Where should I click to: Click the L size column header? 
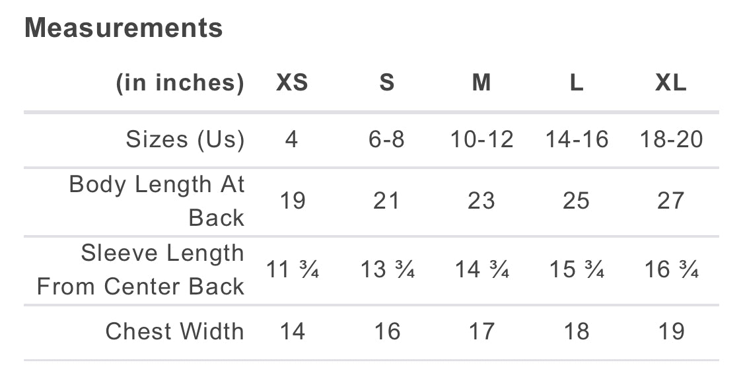pos(577,83)
